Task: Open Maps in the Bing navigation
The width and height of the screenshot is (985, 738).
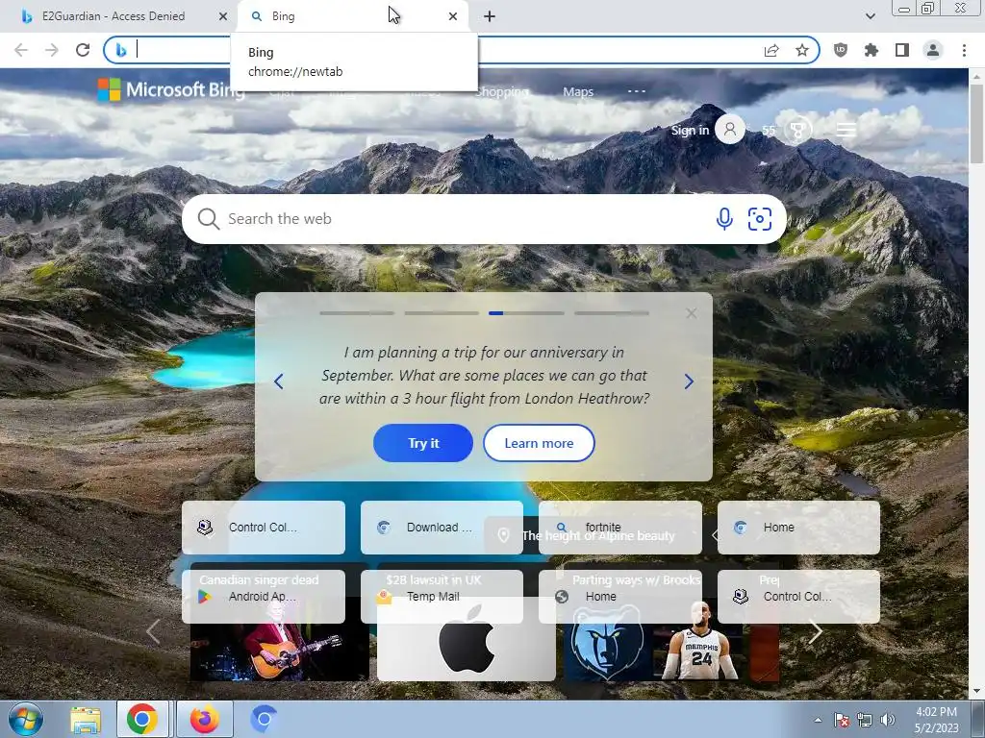Action: click(578, 91)
